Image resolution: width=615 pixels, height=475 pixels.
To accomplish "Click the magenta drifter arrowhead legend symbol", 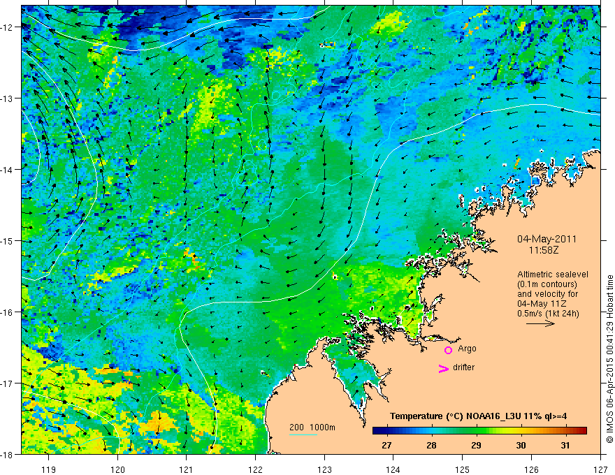I will (x=444, y=368).
